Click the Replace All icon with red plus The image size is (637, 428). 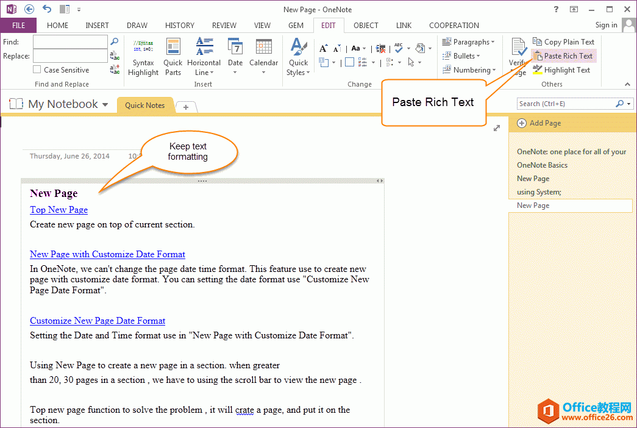pyautogui.click(x=115, y=69)
